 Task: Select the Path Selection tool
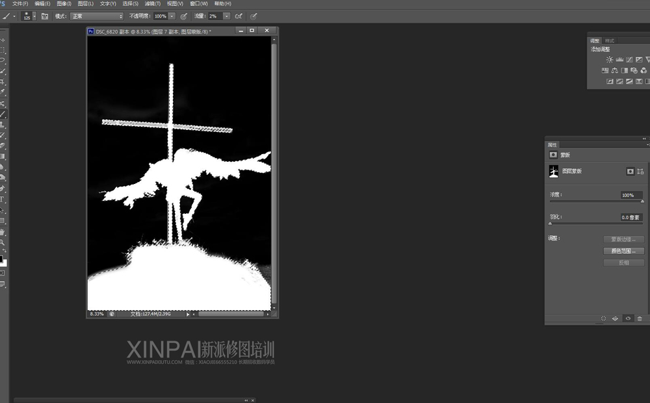click(3, 210)
